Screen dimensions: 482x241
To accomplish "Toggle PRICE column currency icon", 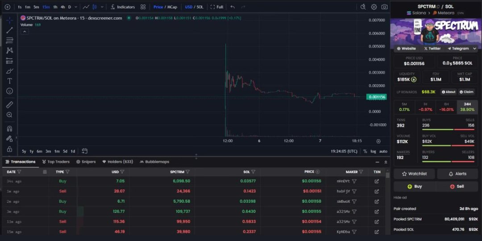I will 318,172.
